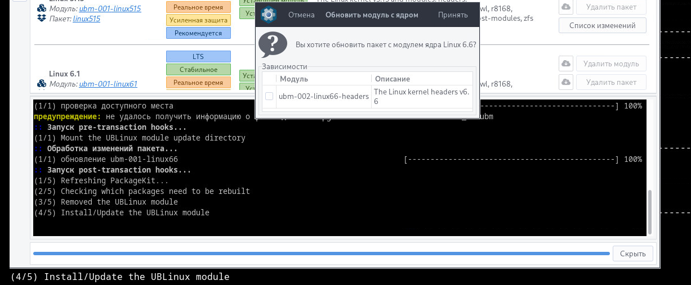Click the предупреждение warning line in terminal
Viewport: 691px width, 285px height.
(x=264, y=116)
